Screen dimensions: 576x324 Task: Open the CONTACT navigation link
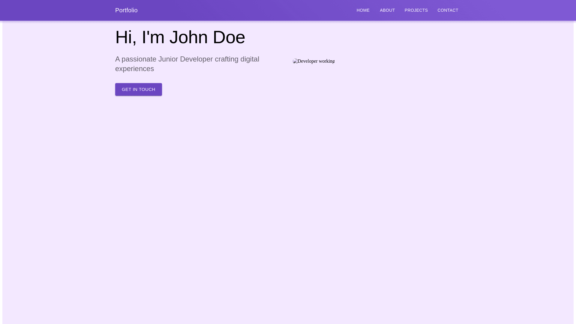(x=448, y=10)
